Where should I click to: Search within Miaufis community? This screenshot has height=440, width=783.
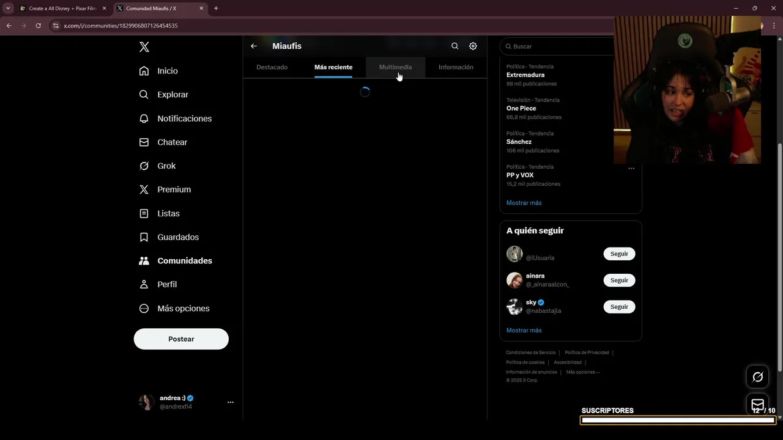coord(455,46)
